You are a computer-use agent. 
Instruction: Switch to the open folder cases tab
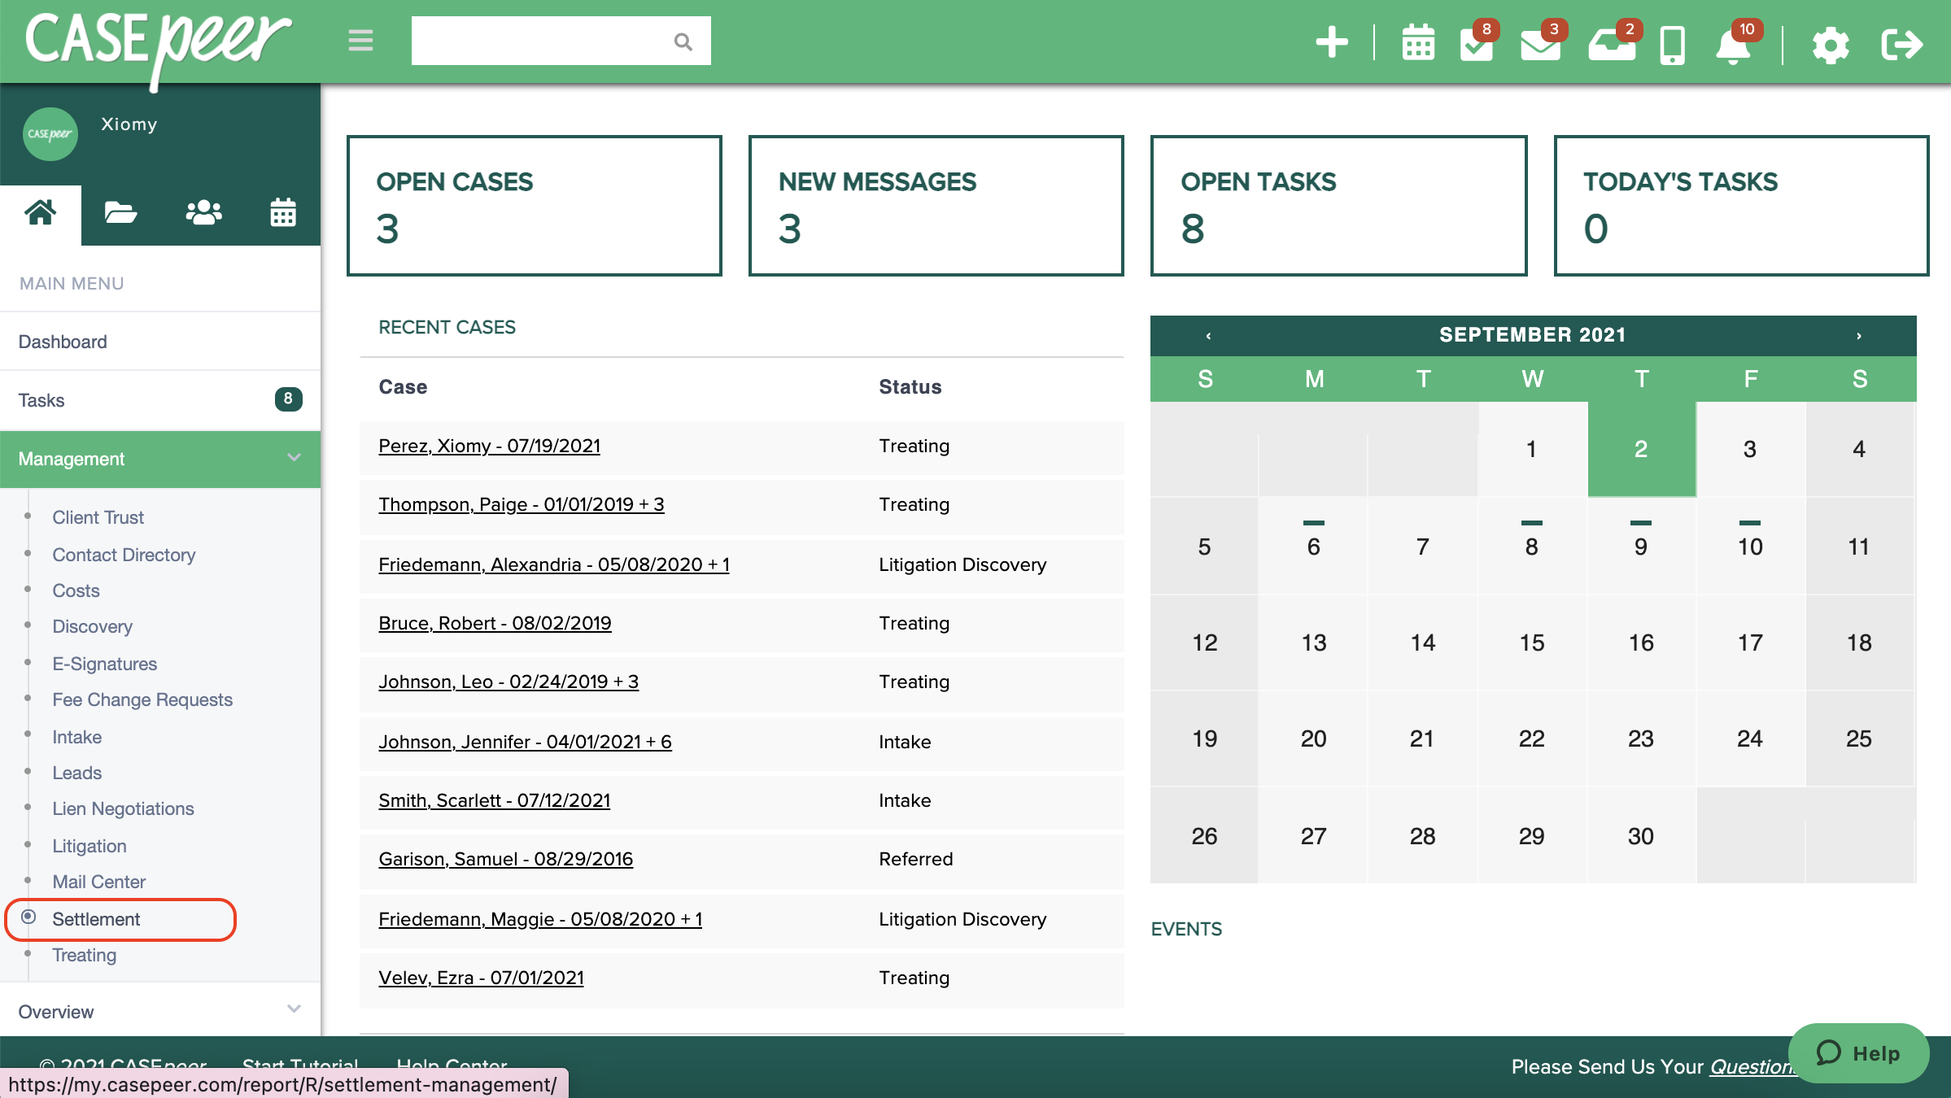point(120,213)
